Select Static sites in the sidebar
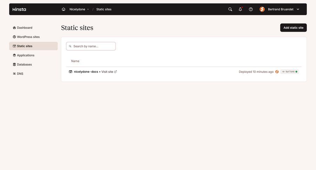This screenshot has width=316, height=170. click(25, 46)
